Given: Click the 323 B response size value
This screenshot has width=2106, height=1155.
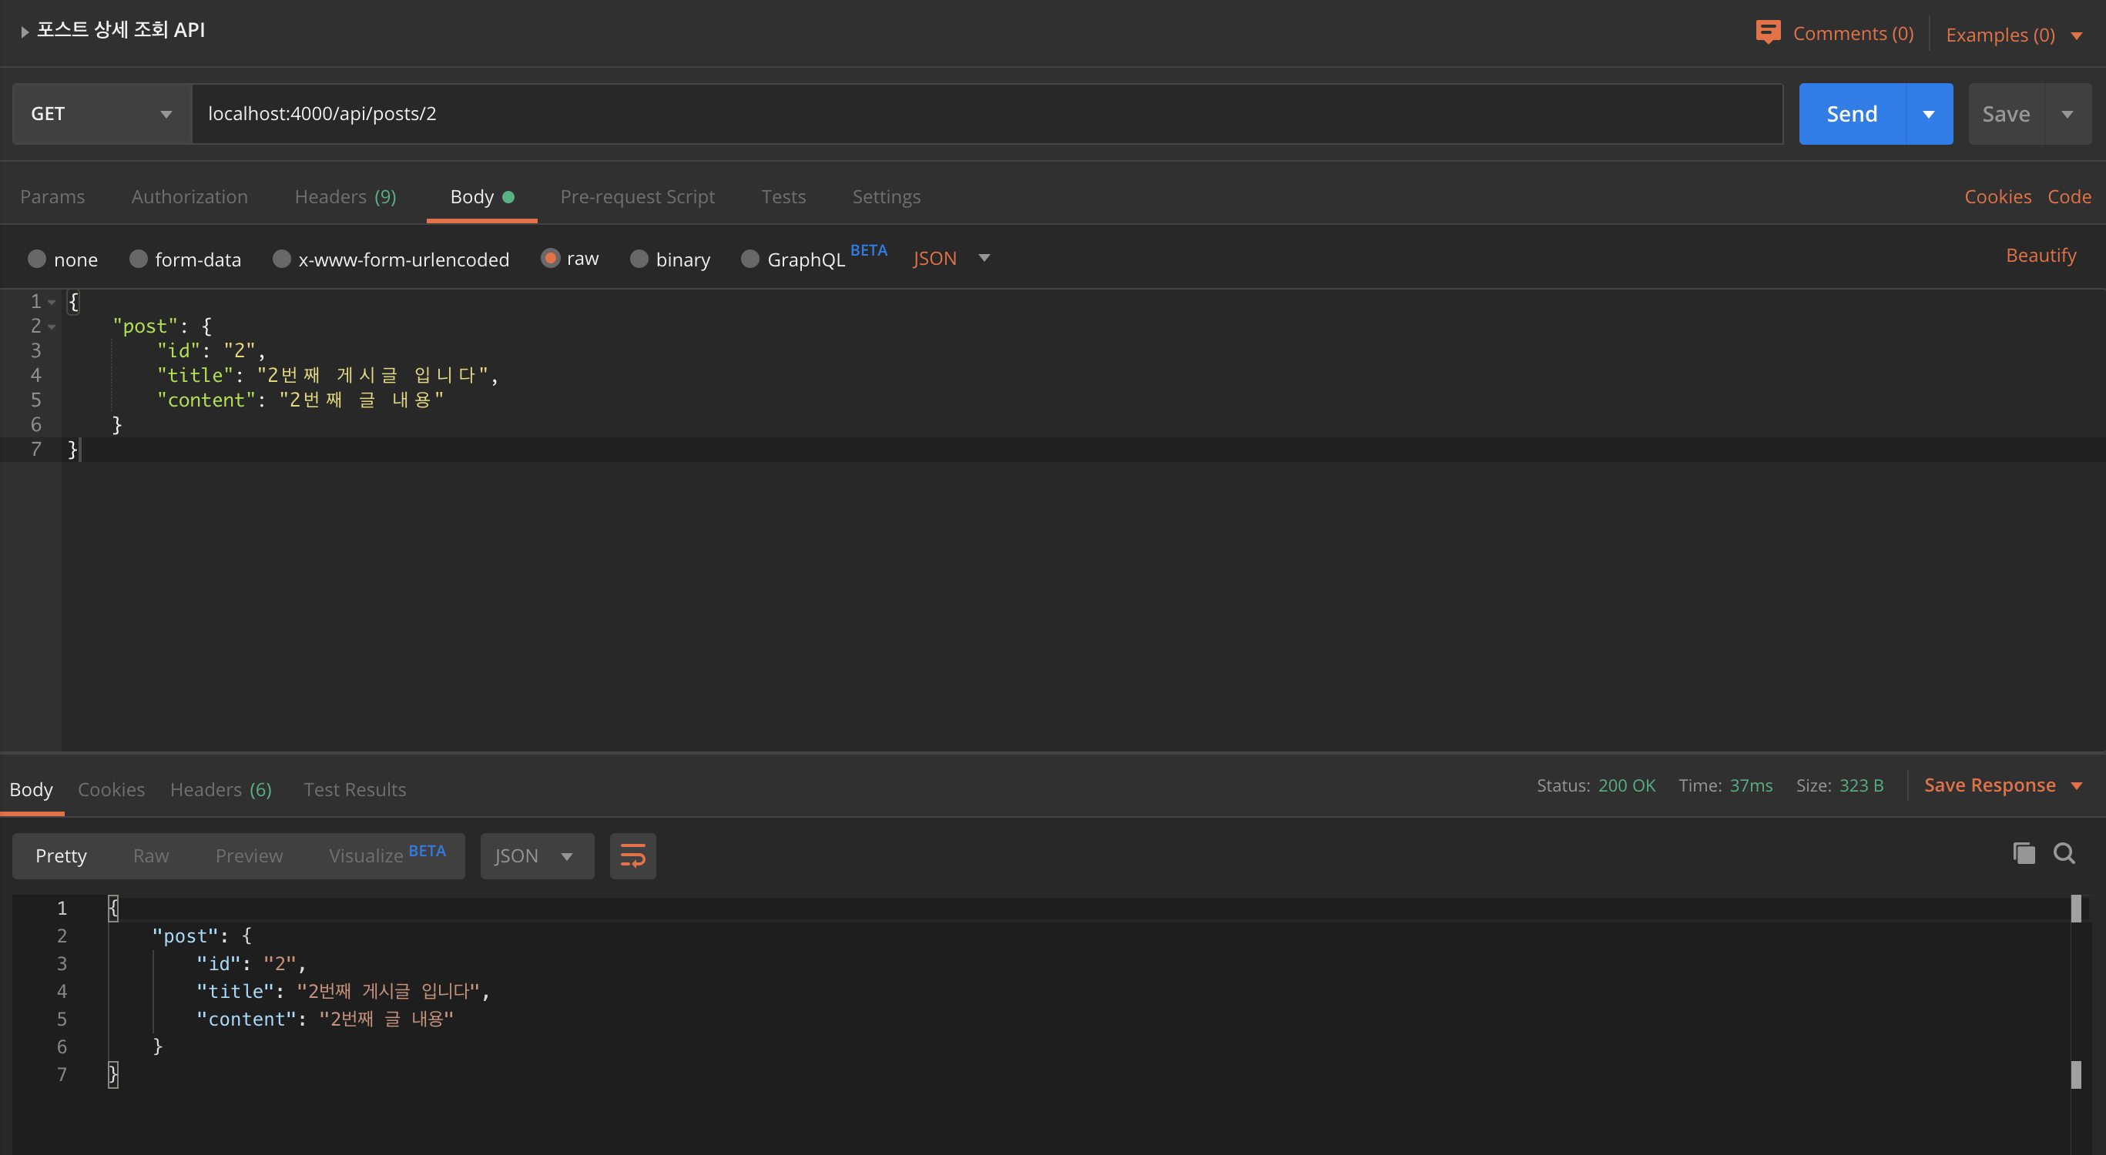Looking at the screenshot, I should tap(1861, 785).
